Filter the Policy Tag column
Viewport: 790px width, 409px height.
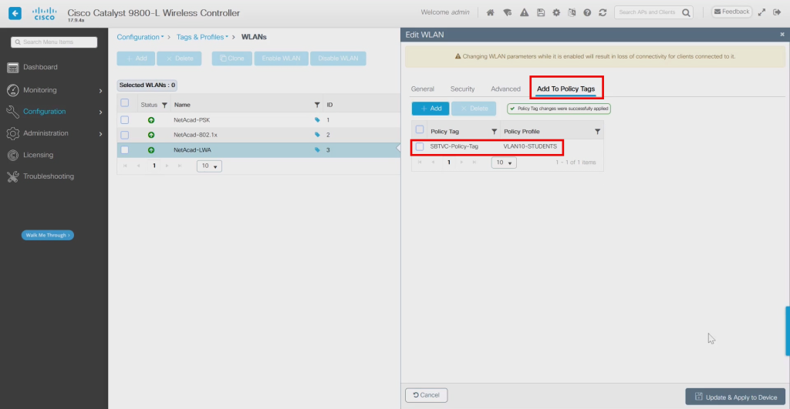click(495, 132)
